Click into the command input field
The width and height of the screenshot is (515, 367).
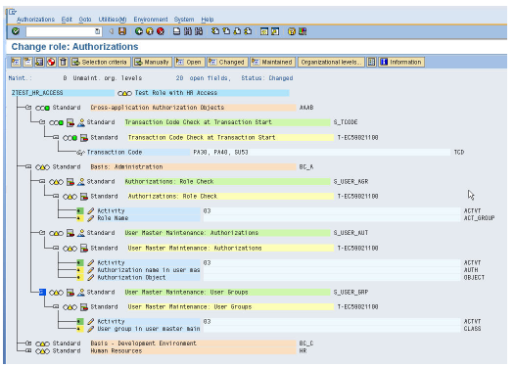[x=60, y=31]
